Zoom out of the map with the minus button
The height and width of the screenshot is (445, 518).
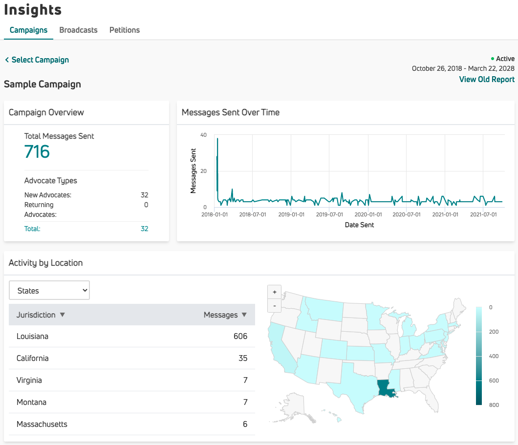coord(274,305)
